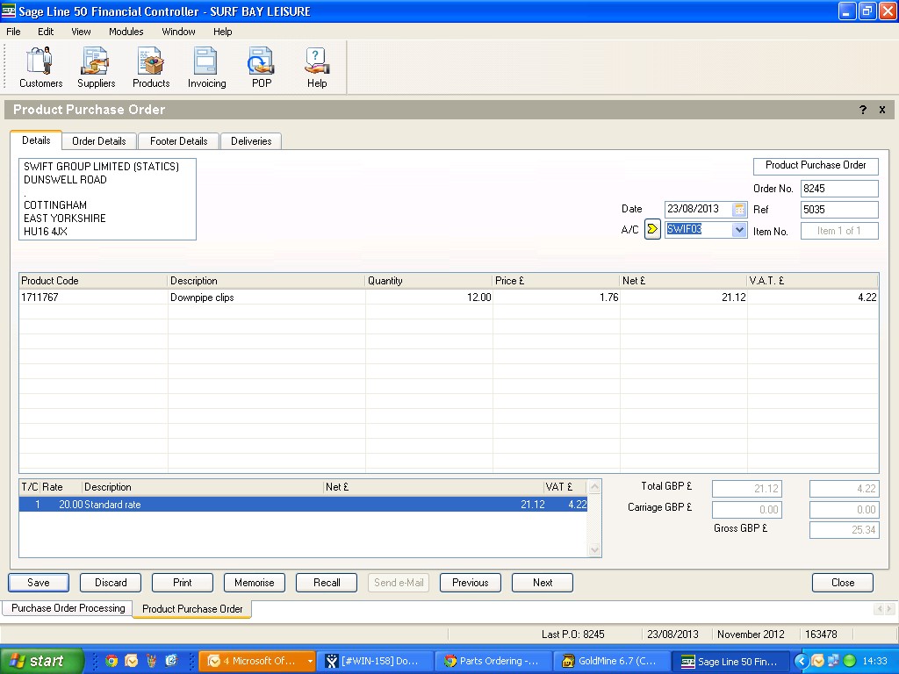The image size is (899, 674).
Task: Open the Suppliers module icon
Action: coord(96,68)
